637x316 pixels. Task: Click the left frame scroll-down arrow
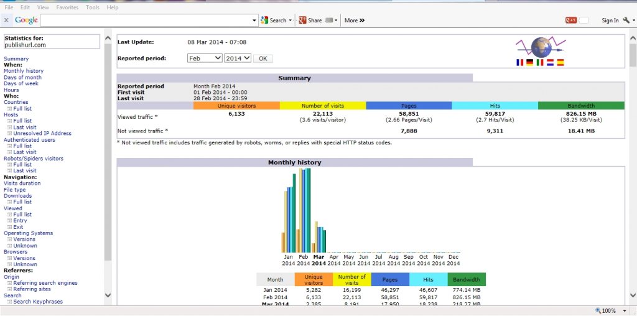[108, 295]
